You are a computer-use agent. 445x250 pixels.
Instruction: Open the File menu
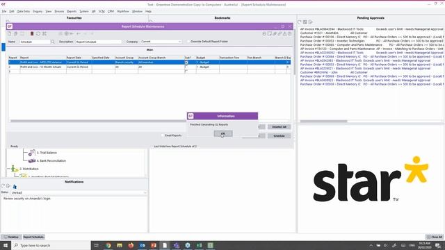(4, 11)
